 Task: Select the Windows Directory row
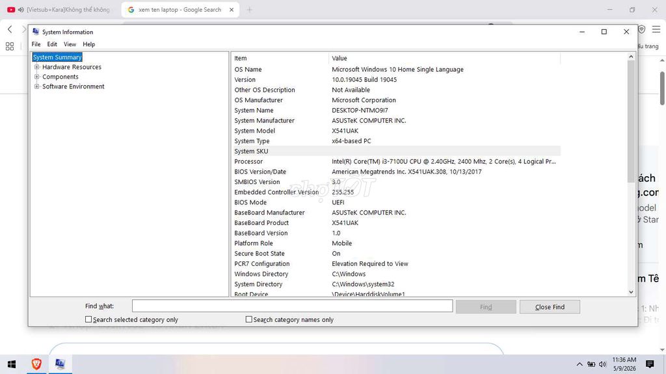(396, 274)
